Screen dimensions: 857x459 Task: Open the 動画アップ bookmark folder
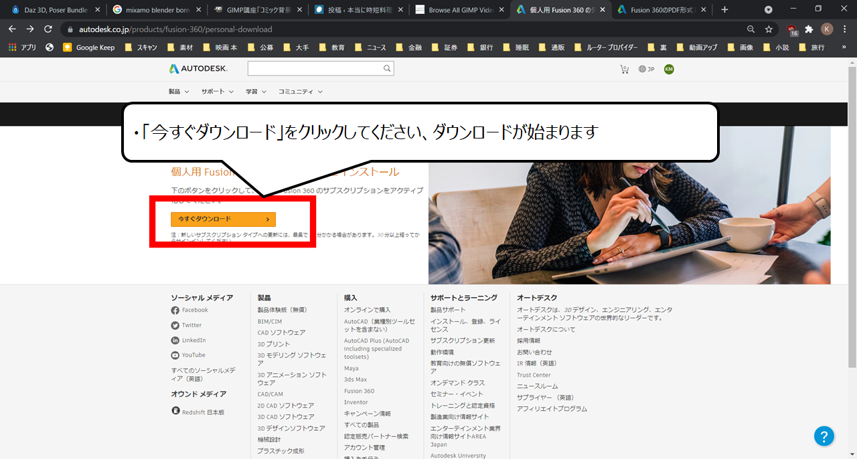point(697,48)
